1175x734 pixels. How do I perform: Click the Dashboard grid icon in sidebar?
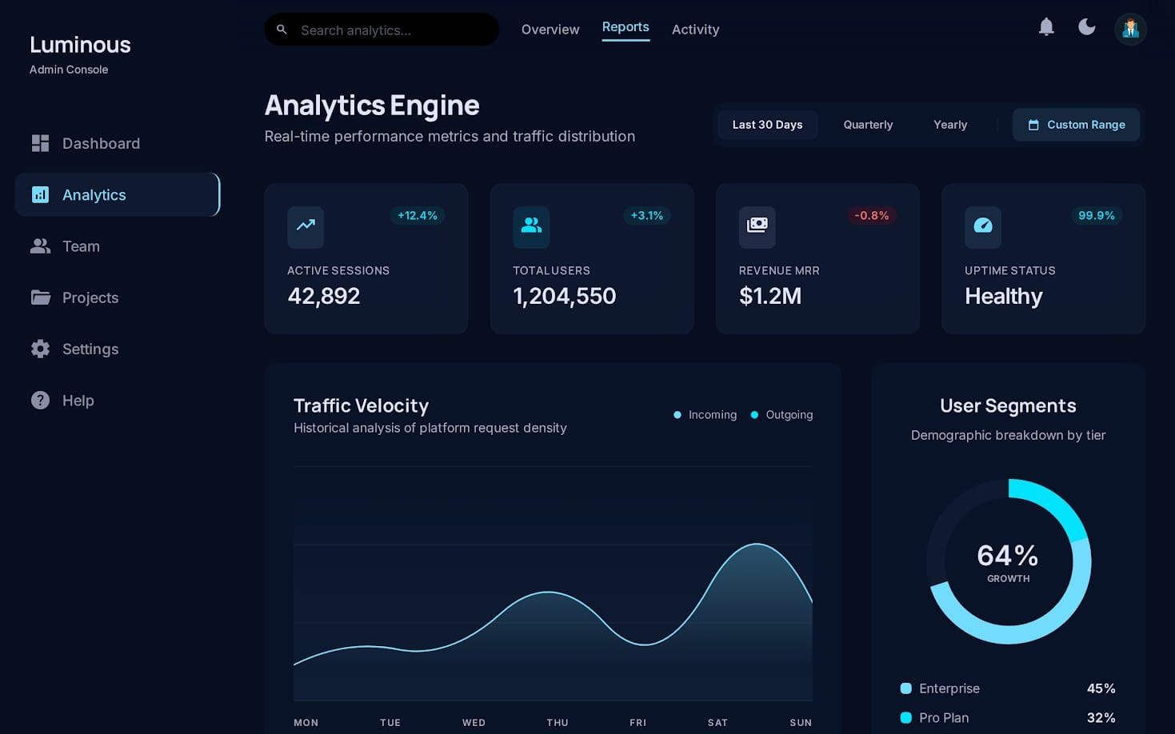[x=40, y=143]
